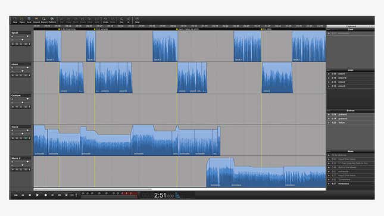The image size is (384, 216).
Task: Click the fast-forward transport button
Action: click(52, 195)
